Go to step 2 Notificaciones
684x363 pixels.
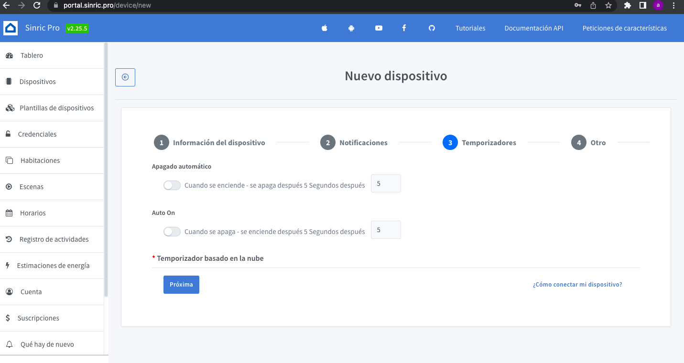(x=354, y=143)
